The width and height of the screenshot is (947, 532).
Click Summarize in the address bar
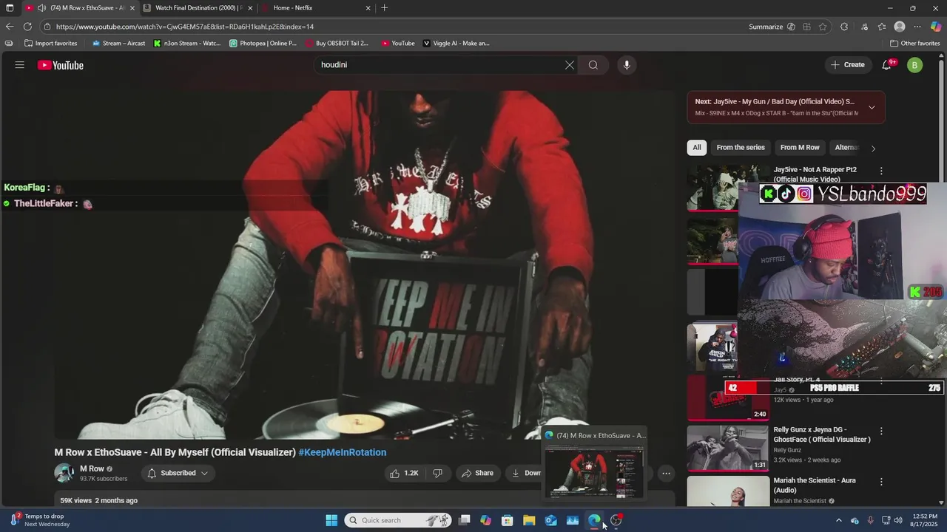pos(766,27)
